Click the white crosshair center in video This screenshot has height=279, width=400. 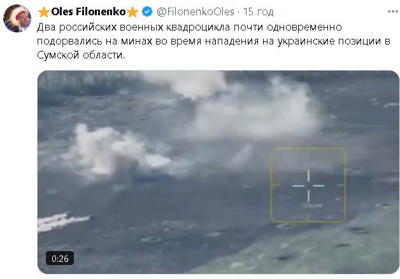point(308,186)
